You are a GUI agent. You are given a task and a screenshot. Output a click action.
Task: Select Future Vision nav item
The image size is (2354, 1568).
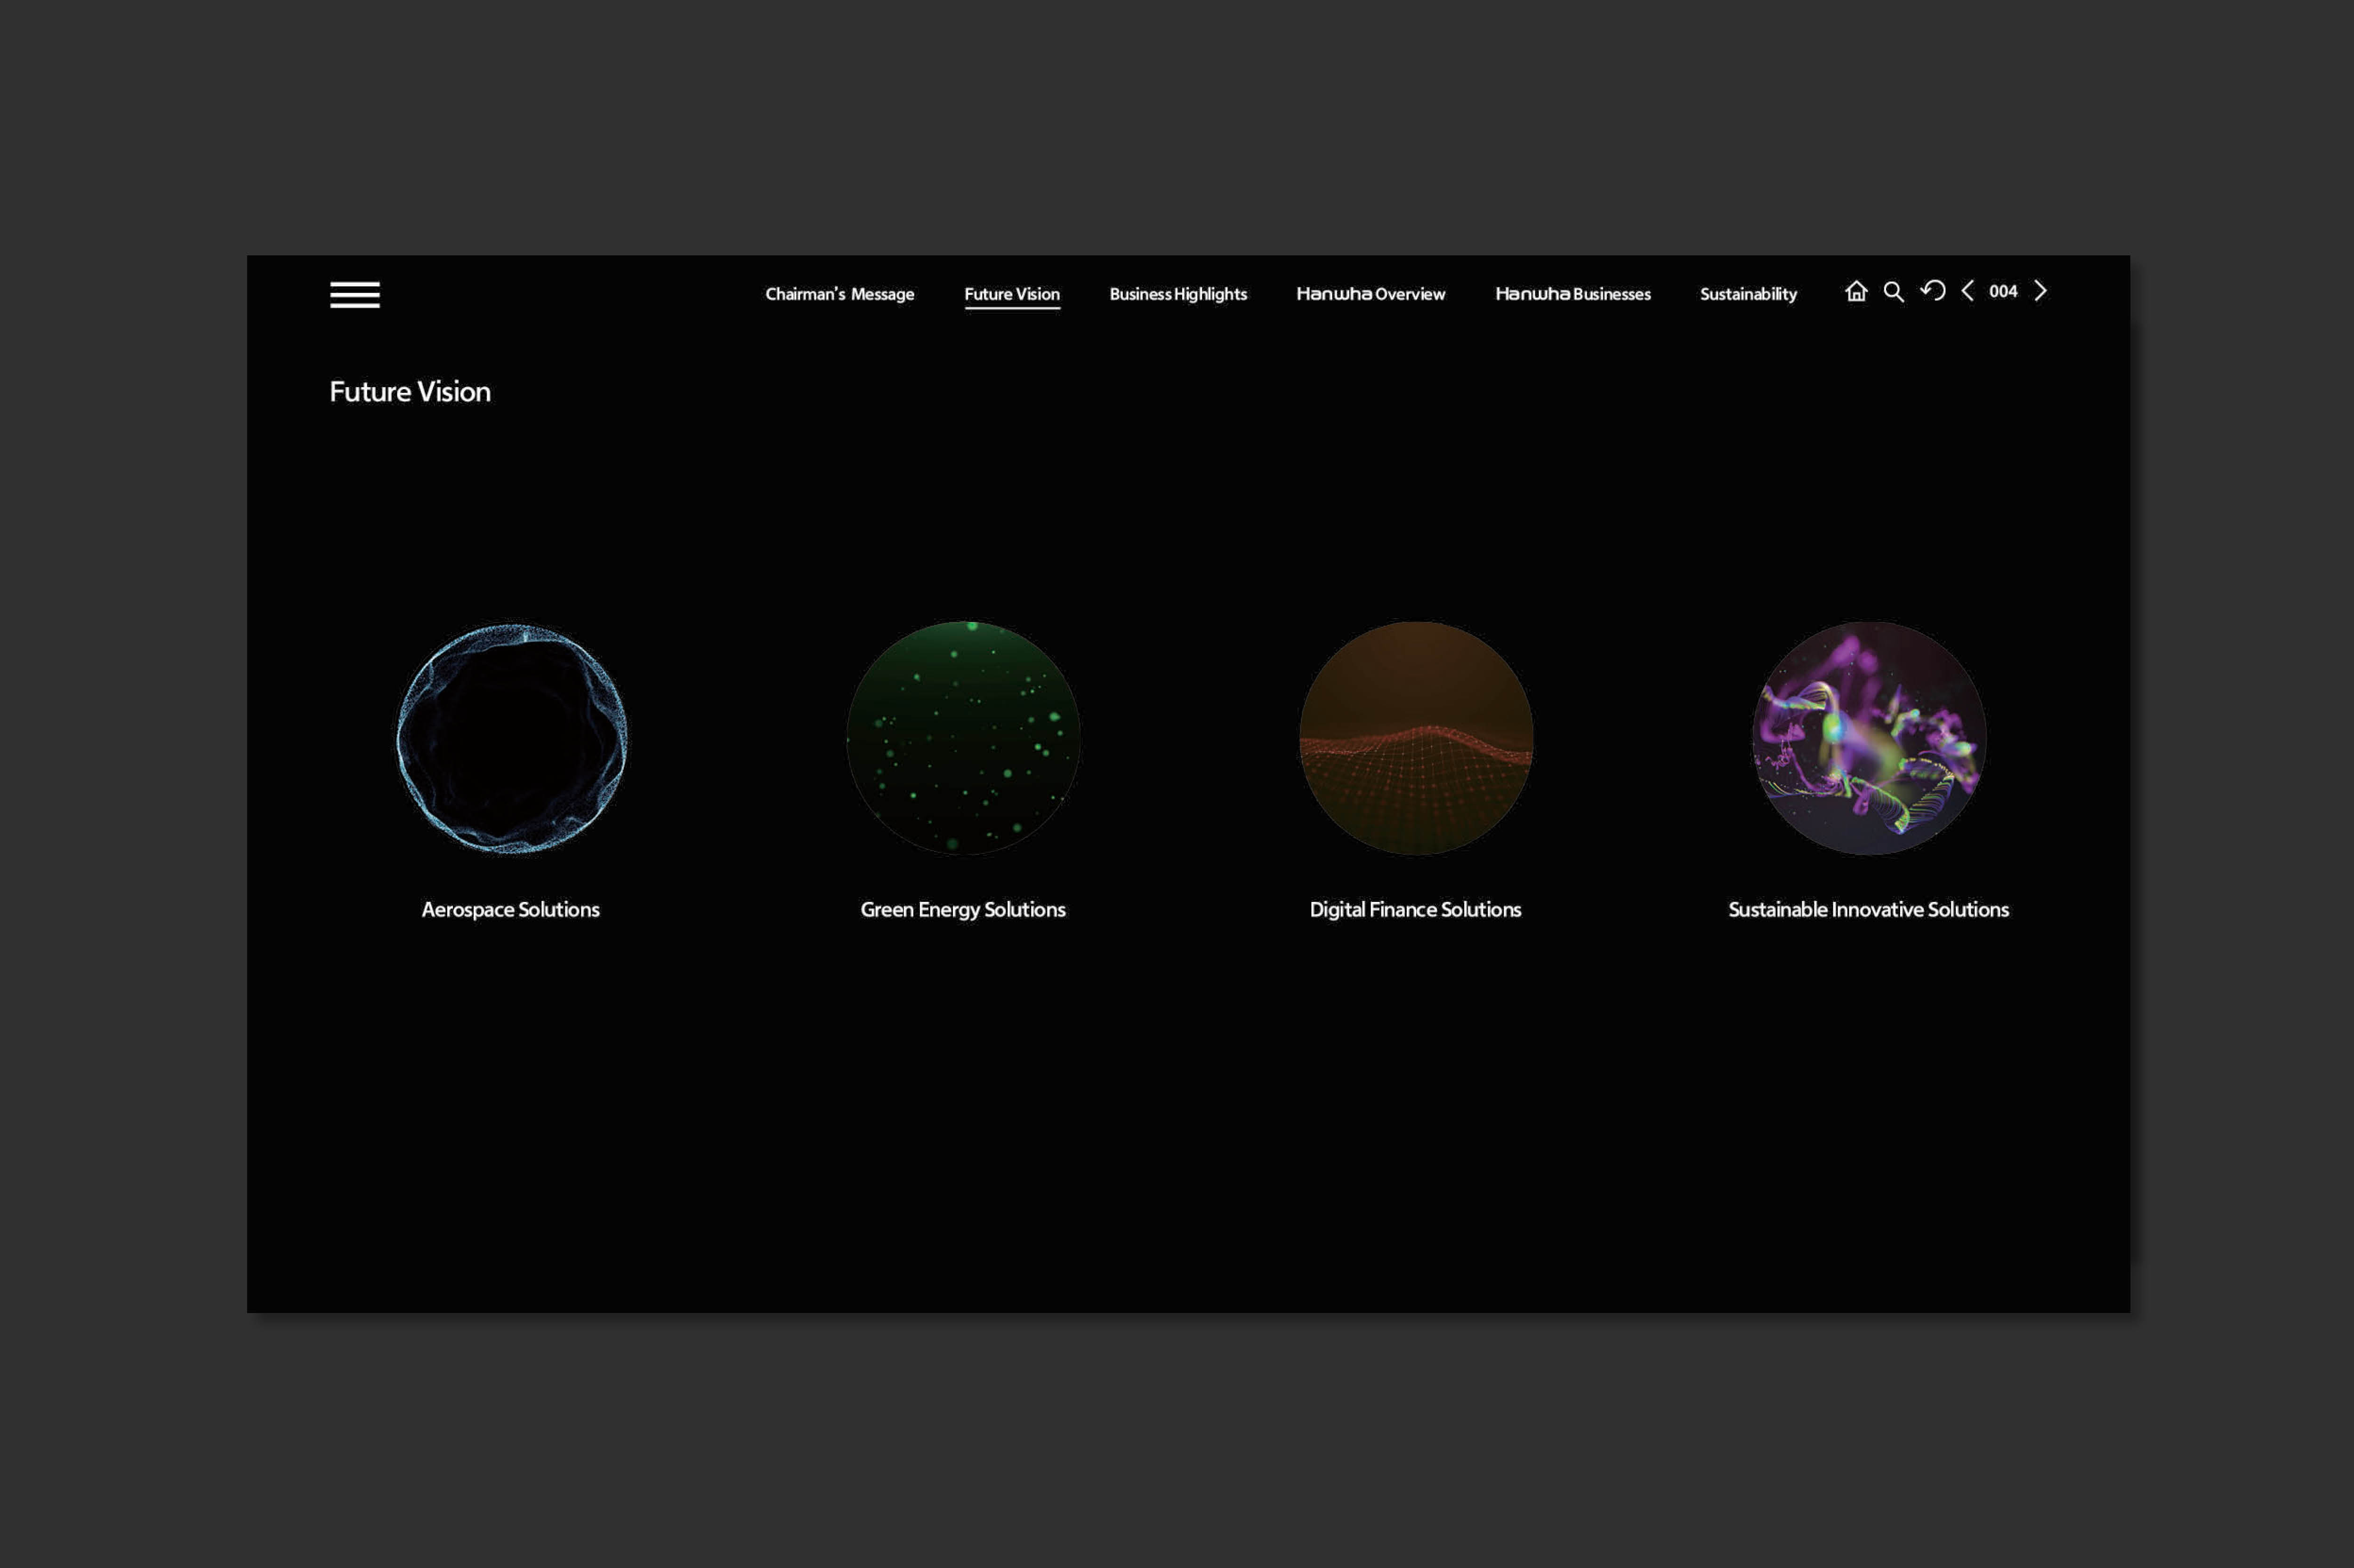click(1011, 294)
